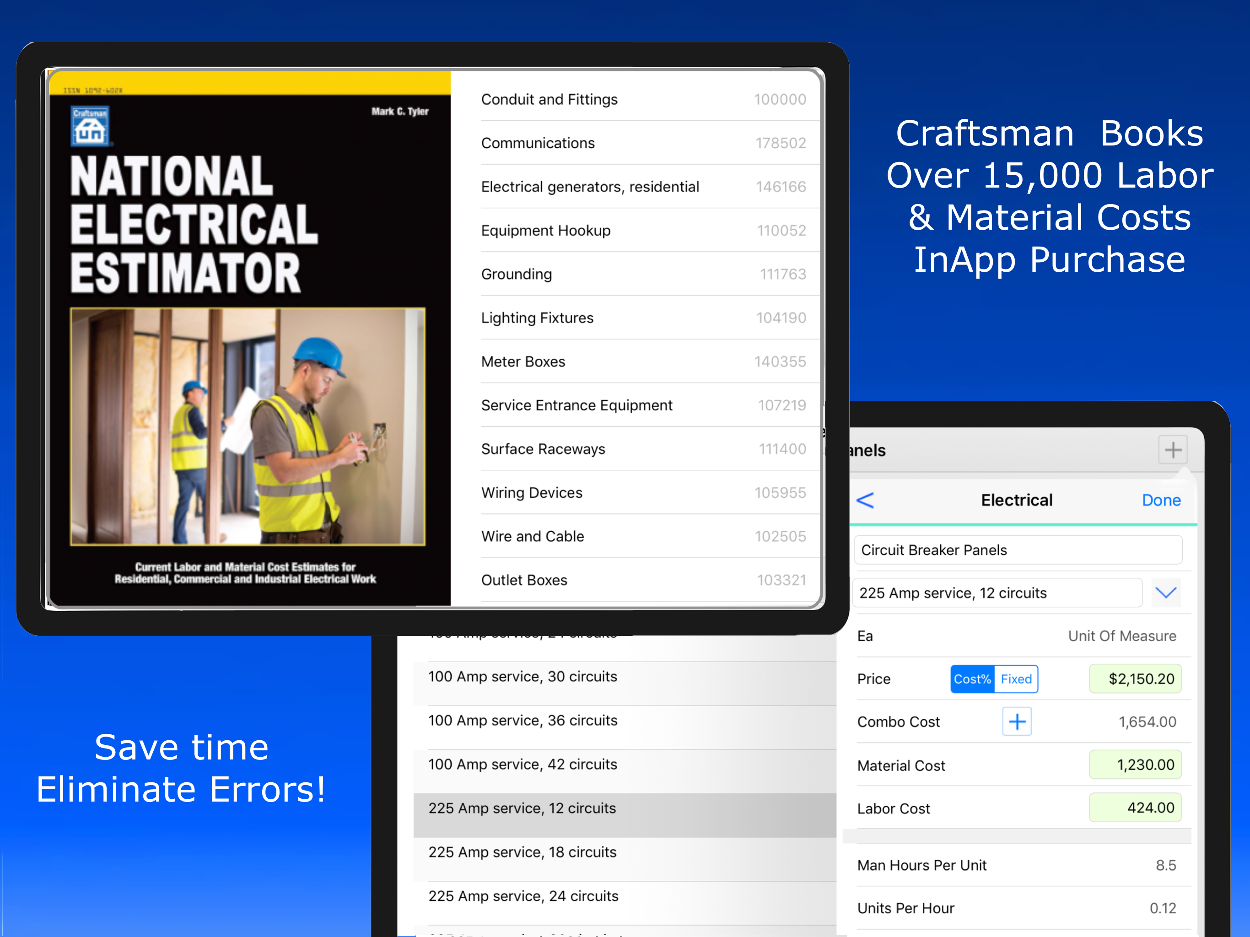1250x937 pixels.
Task: Click the $2,150.20 price field
Action: (1135, 679)
